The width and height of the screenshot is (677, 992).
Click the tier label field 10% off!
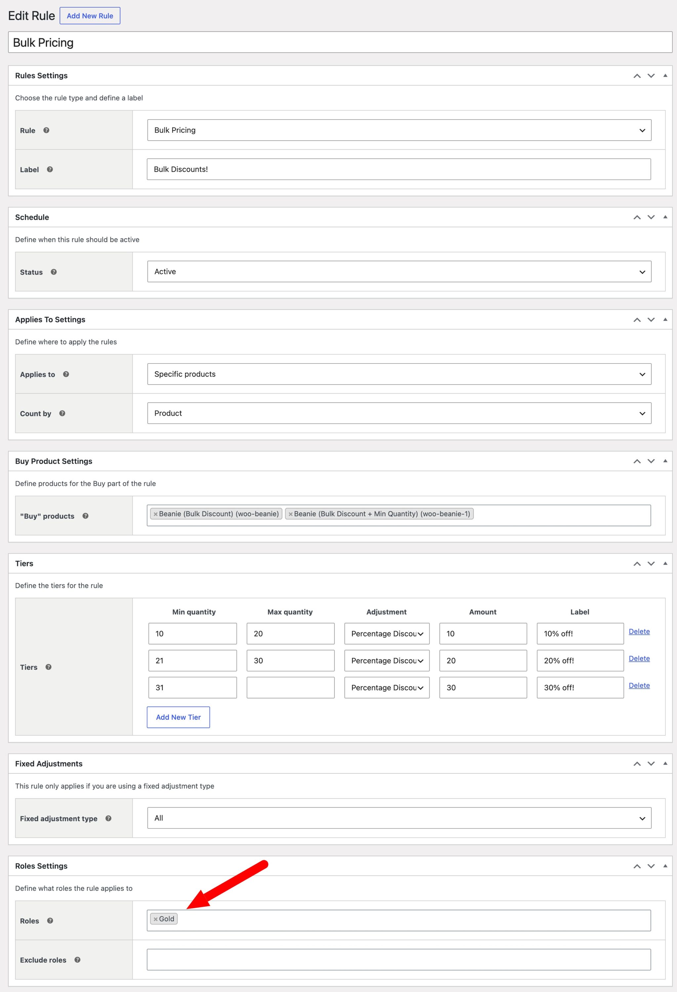click(580, 633)
